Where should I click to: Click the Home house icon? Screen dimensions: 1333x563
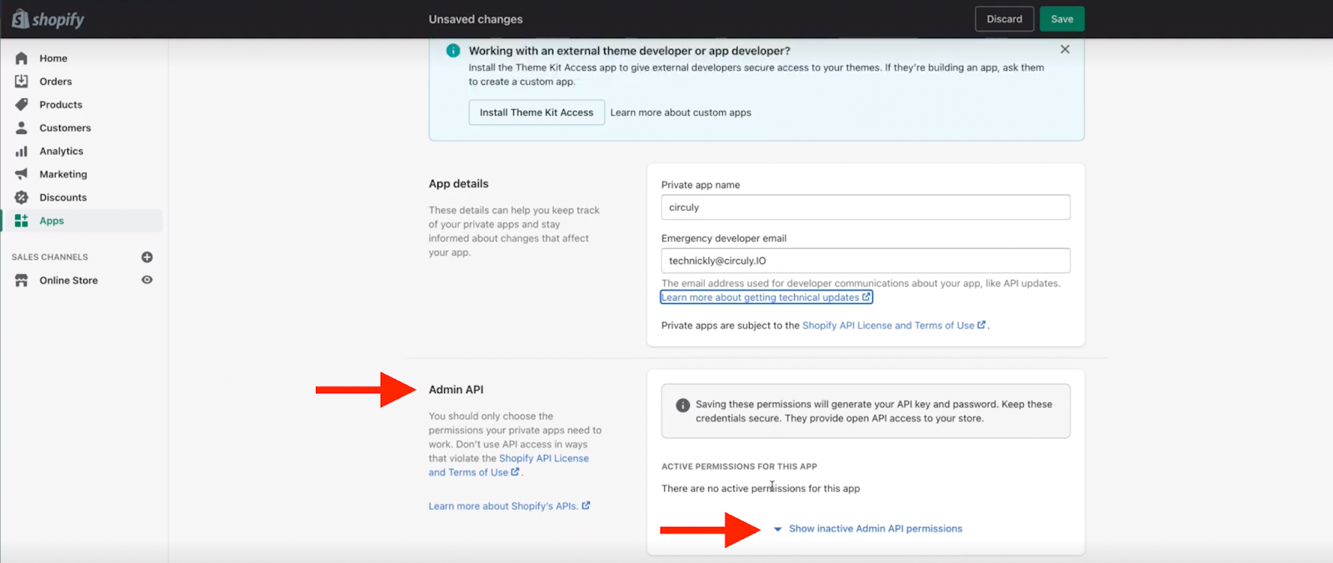(22, 58)
